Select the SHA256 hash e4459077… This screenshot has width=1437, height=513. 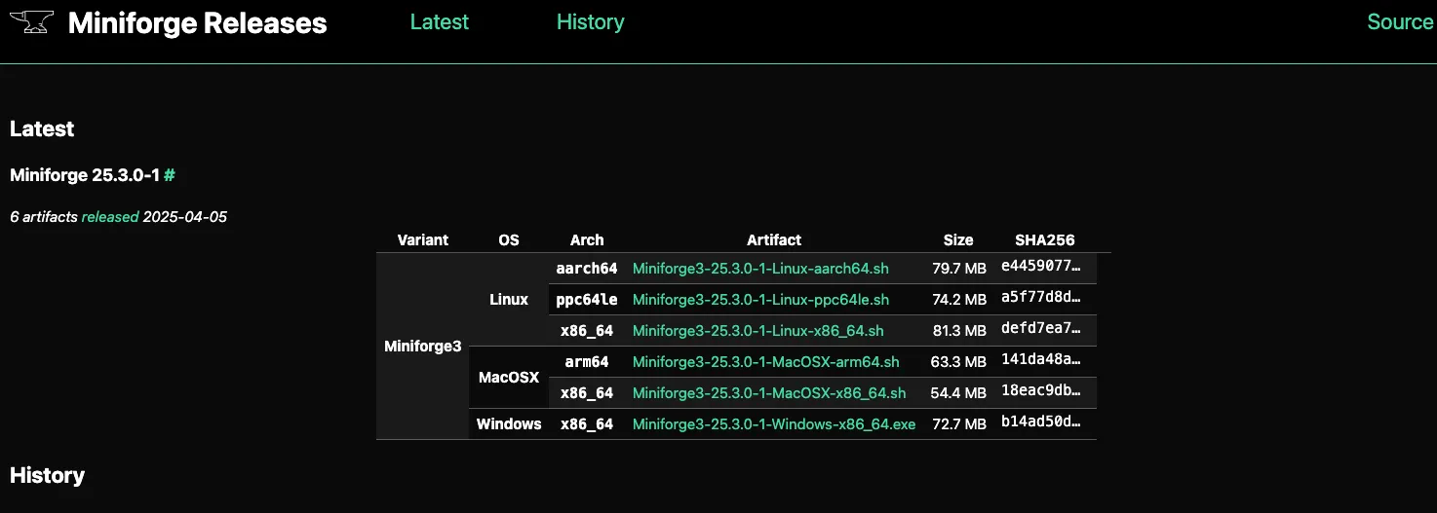pos(1041,267)
